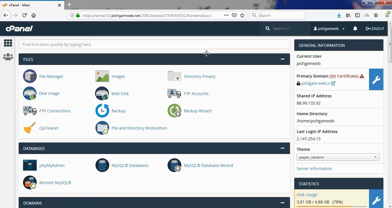This screenshot has height=208, width=392.
Task: Open the Backup Wizard
Action: click(197, 111)
